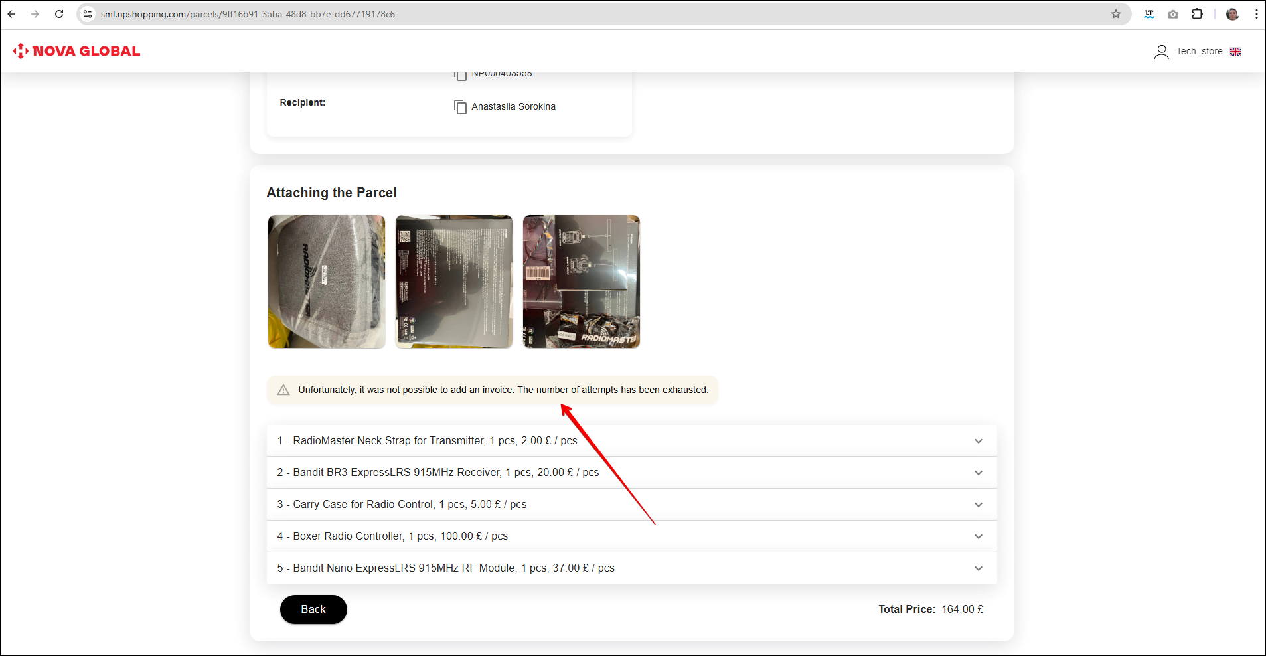This screenshot has width=1266, height=656.
Task: Click the browser back arrow
Action: click(x=11, y=14)
